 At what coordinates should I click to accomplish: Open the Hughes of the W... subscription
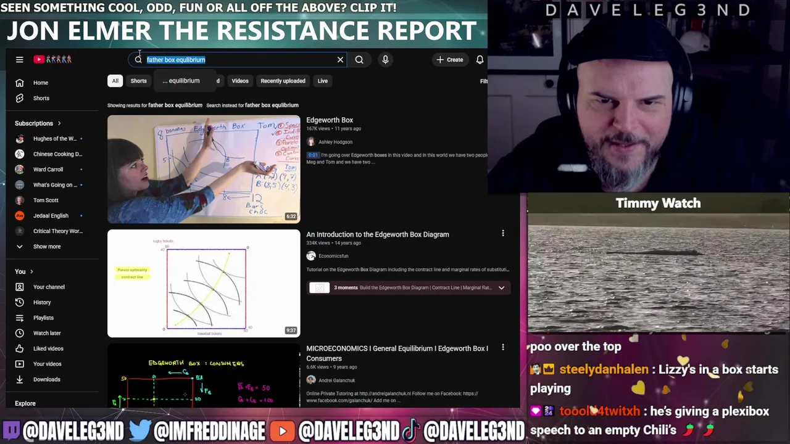pos(51,139)
